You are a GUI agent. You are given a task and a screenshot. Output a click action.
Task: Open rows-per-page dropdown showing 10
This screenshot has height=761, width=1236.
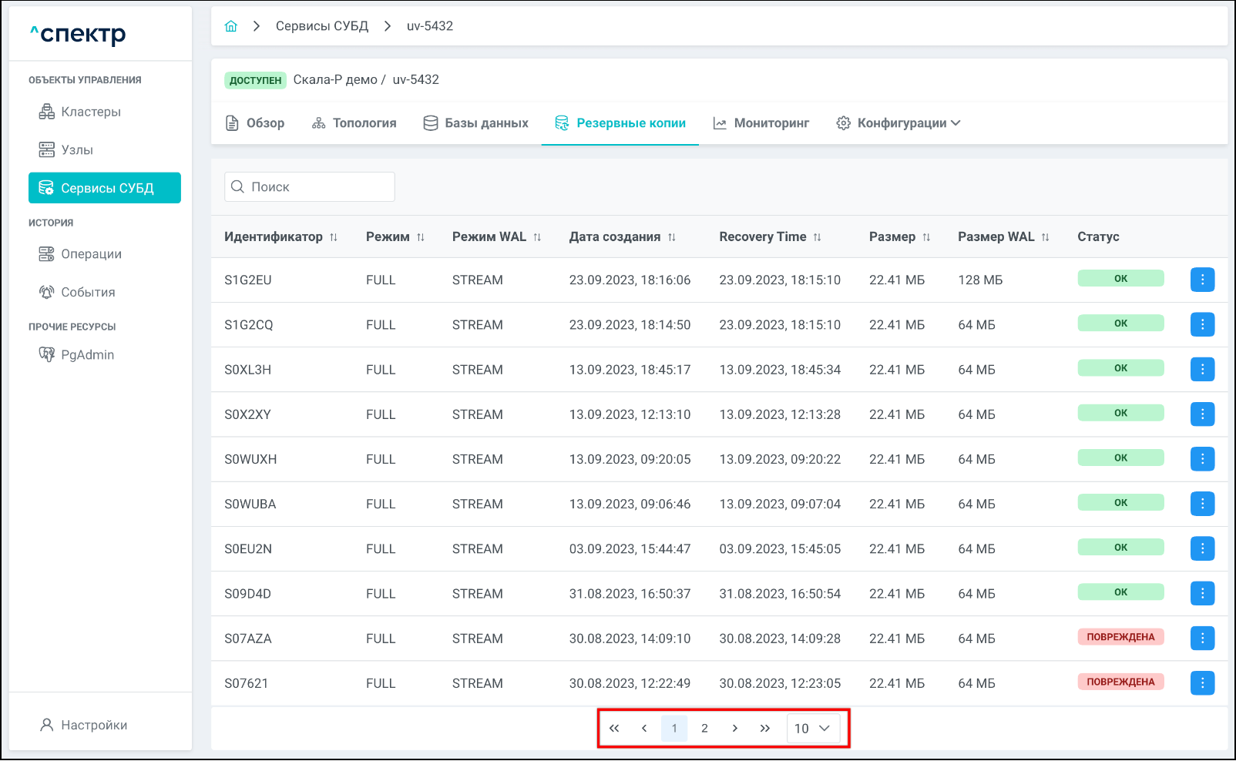point(812,728)
